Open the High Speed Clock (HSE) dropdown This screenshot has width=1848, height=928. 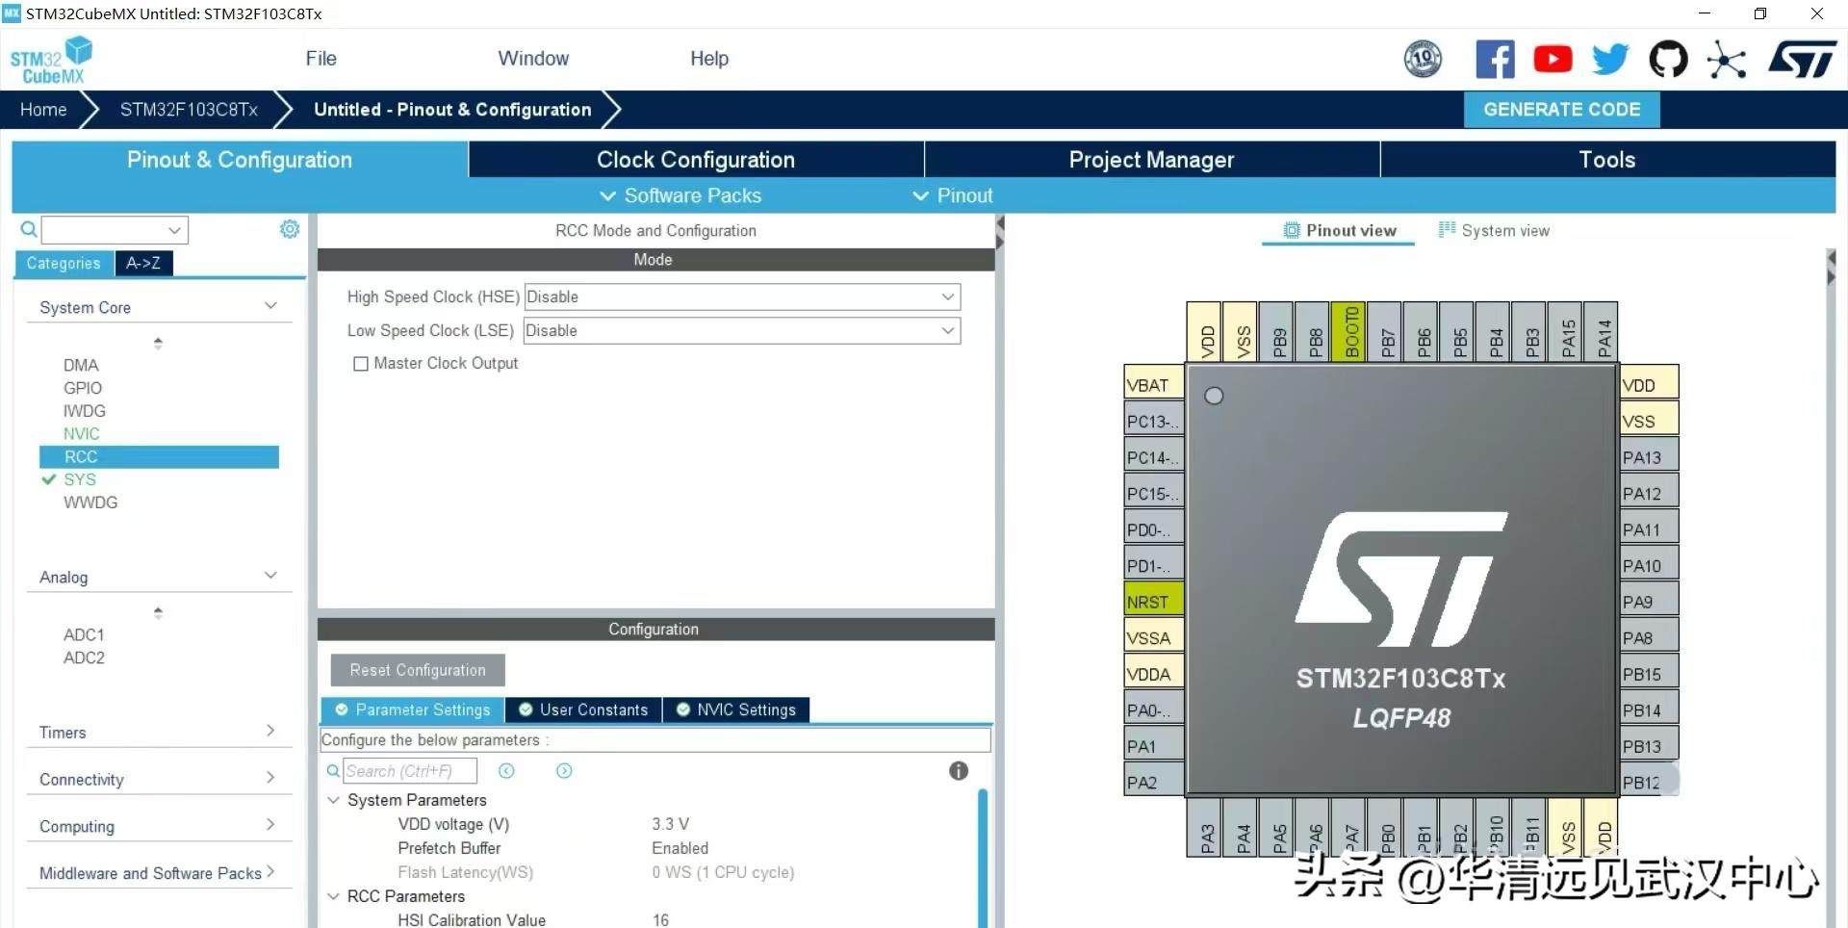coord(742,296)
